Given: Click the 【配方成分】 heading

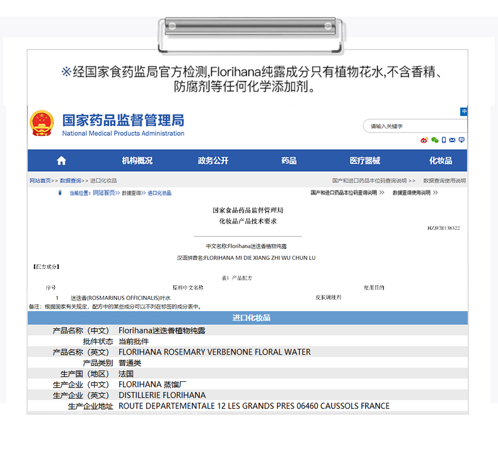Looking at the screenshot, I should tap(47, 267).
